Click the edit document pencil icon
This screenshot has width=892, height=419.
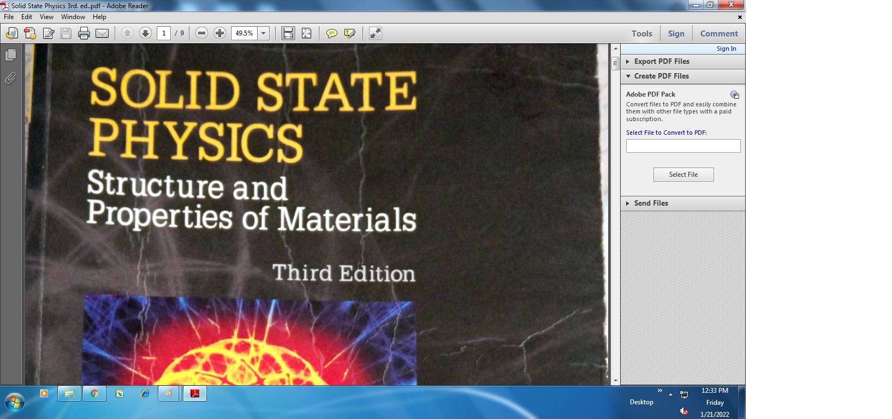tap(49, 33)
